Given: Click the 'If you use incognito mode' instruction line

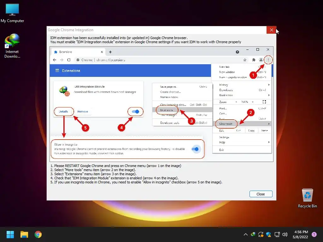Looking at the screenshot, I should point(136,182).
